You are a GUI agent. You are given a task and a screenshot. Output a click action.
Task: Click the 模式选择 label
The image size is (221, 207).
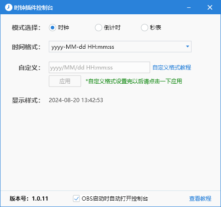tap(26, 28)
